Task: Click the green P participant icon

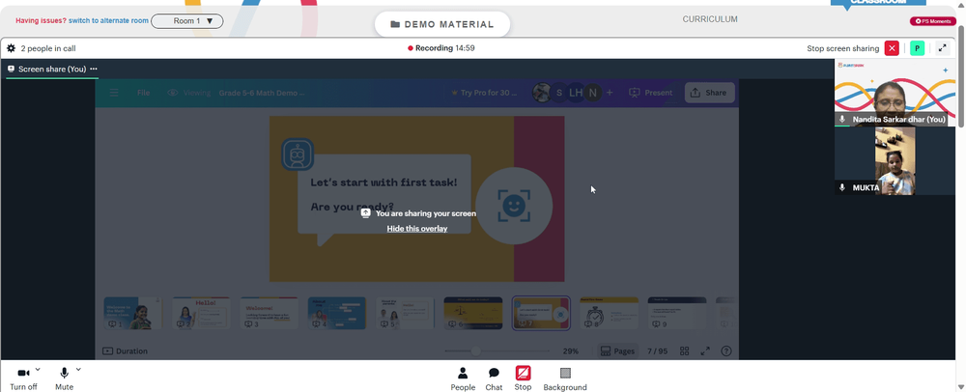Action: 918,48
